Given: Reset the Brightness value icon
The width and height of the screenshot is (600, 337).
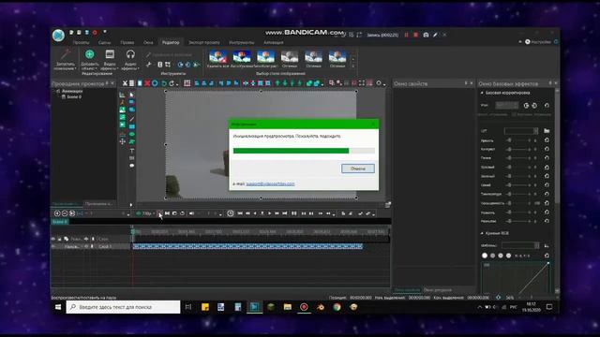Looking at the screenshot, I should point(547,140).
